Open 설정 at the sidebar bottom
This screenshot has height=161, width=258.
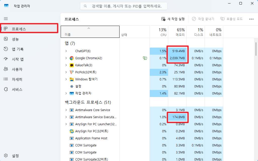[15, 156]
